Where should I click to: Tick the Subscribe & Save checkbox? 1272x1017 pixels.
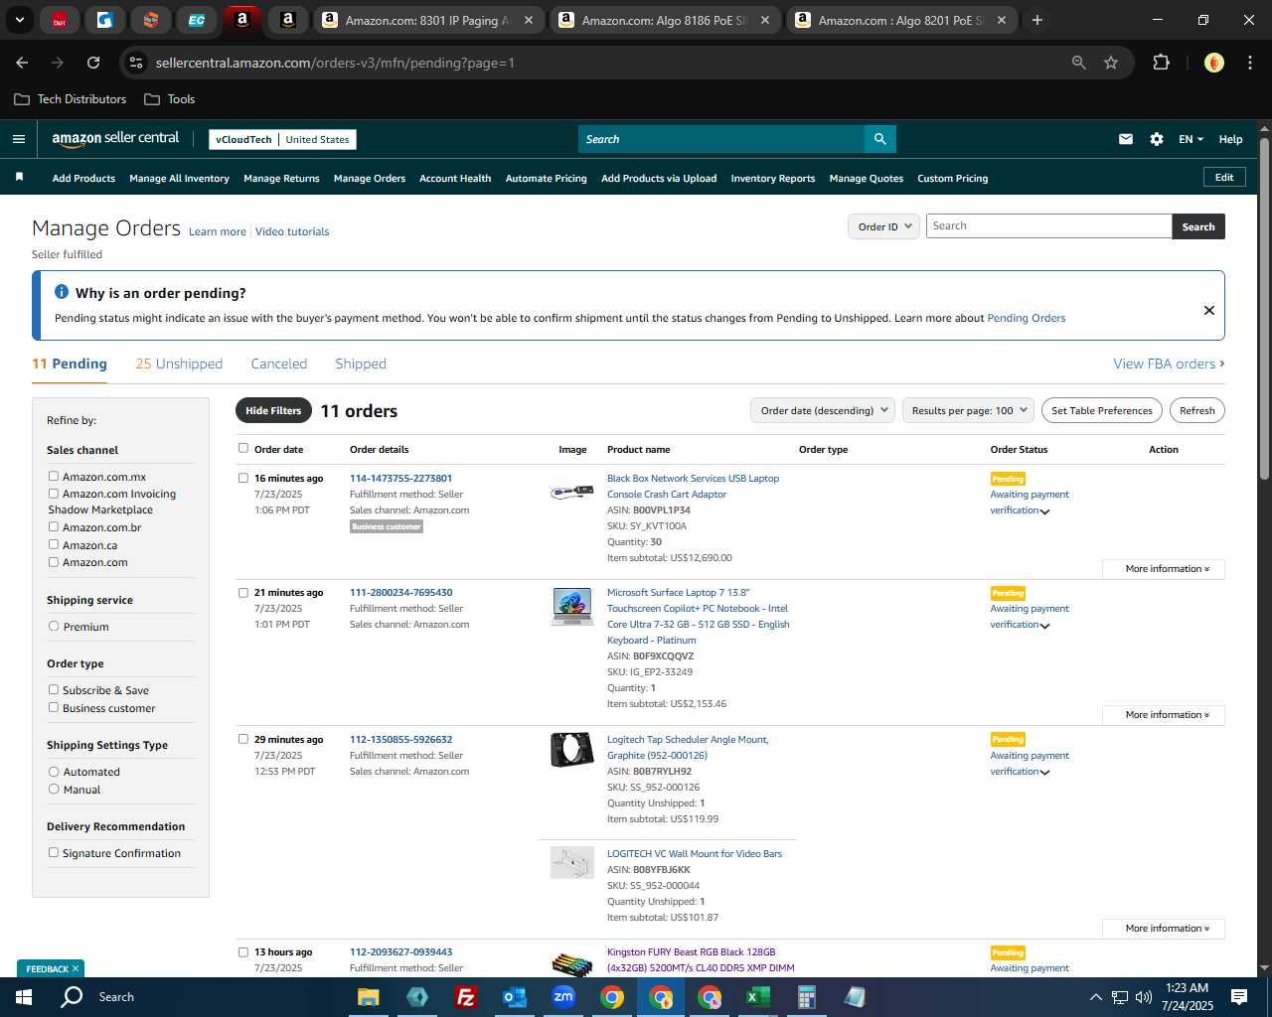pyautogui.click(x=54, y=689)
